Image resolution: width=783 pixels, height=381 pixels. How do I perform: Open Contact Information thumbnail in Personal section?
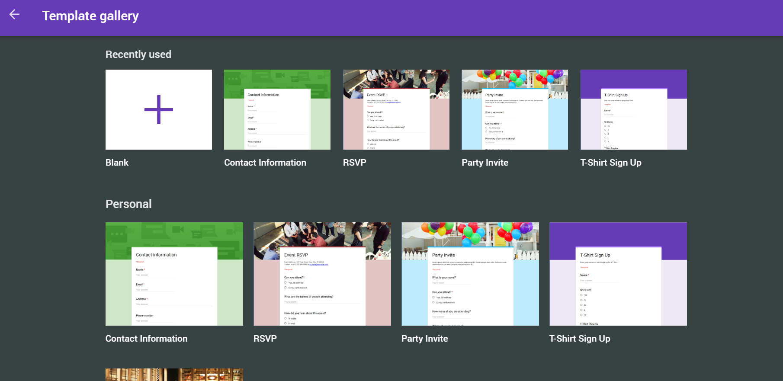point(174,274)
